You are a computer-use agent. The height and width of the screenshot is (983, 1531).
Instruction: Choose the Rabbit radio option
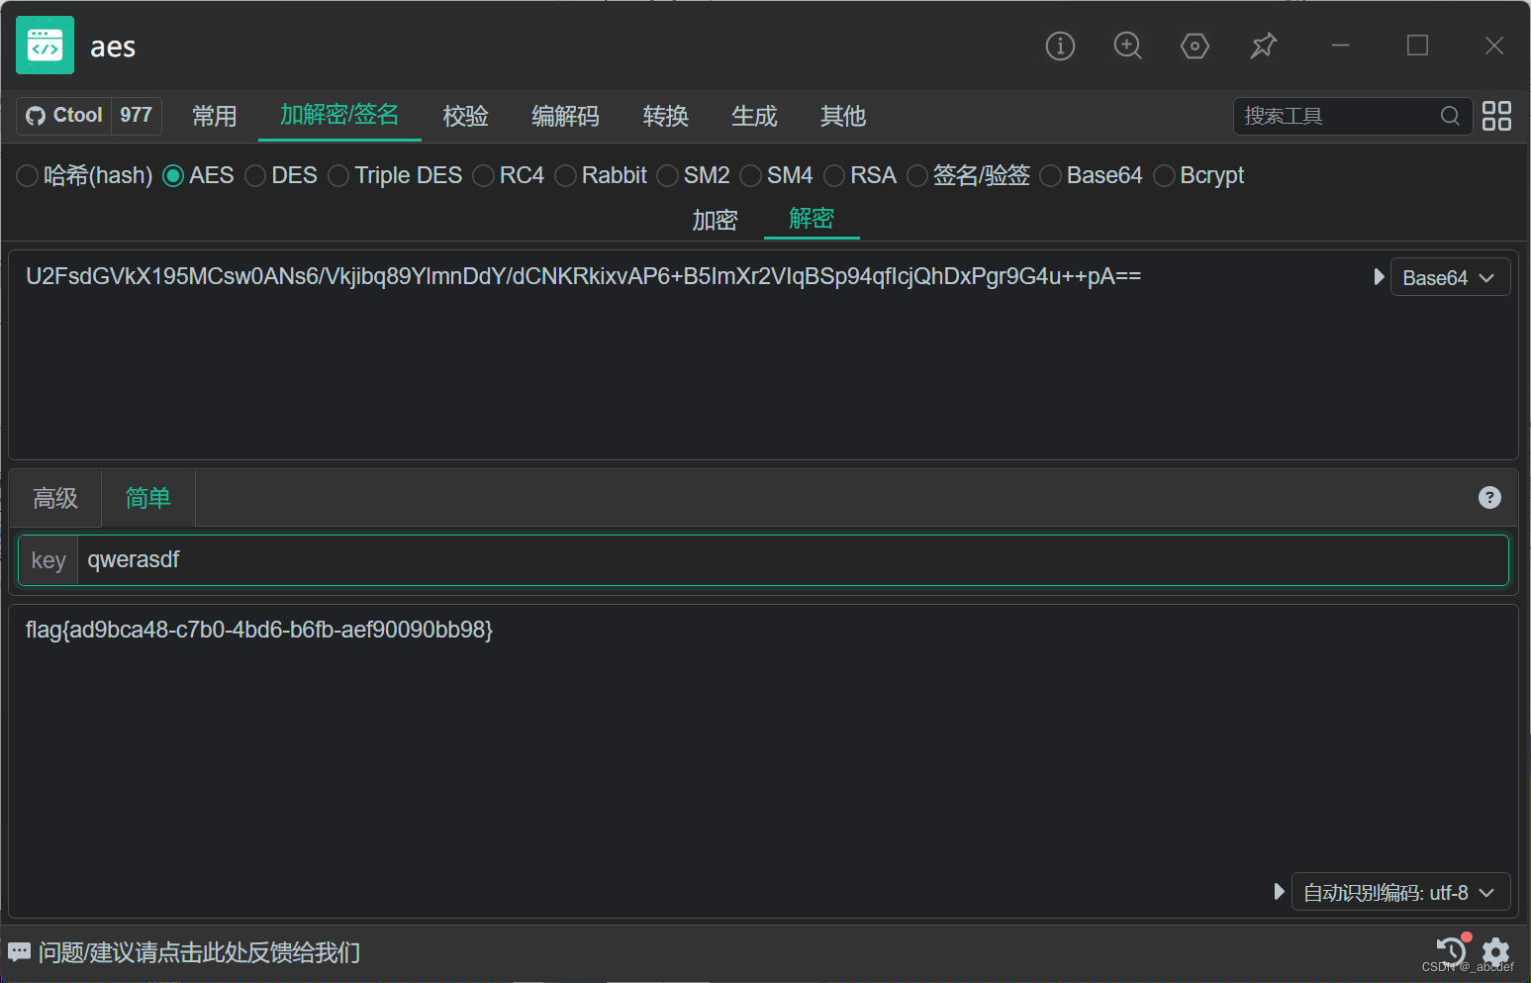tap(565, 176)
